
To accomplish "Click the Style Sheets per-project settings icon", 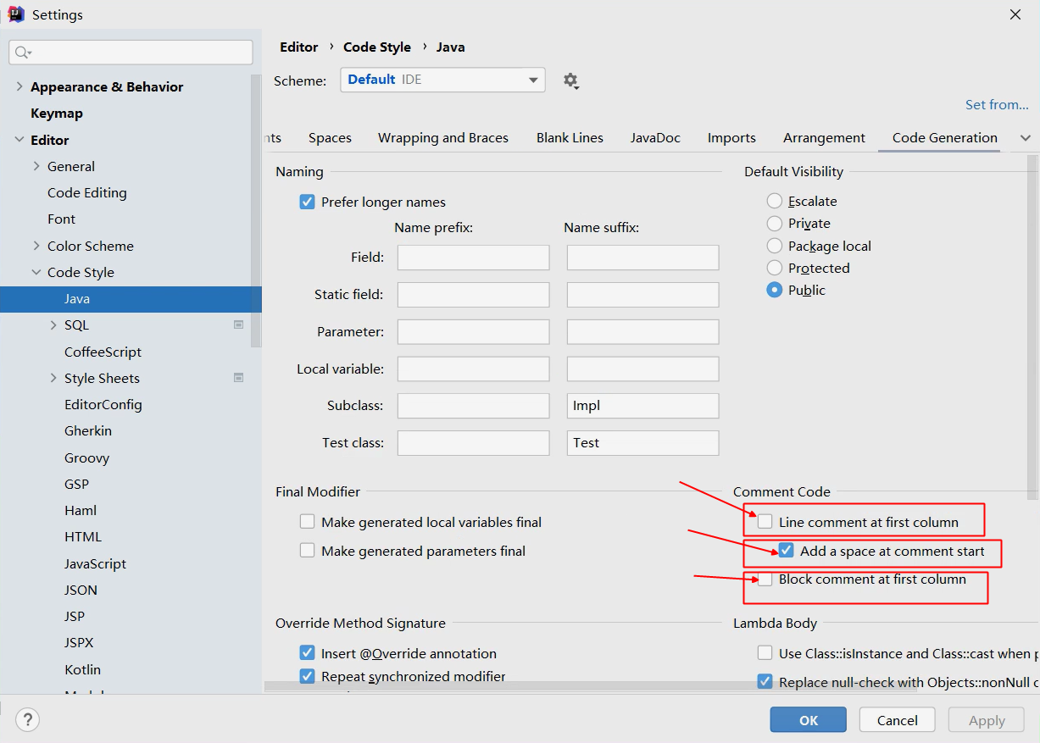I will 239,378.
